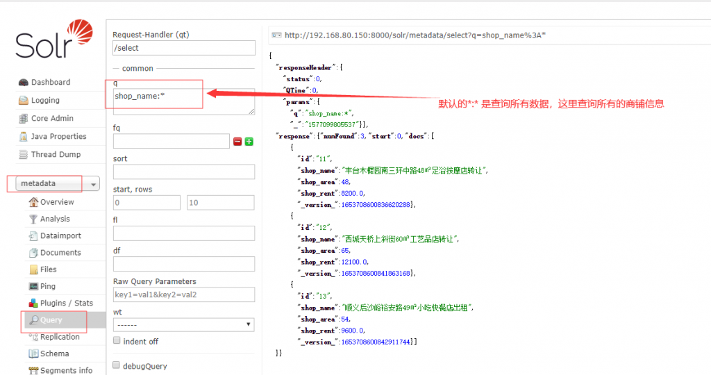Image resolution: width=711 pixels, height=375 pixels.
Task: Click the q query text area
Action: pos(183,101)
